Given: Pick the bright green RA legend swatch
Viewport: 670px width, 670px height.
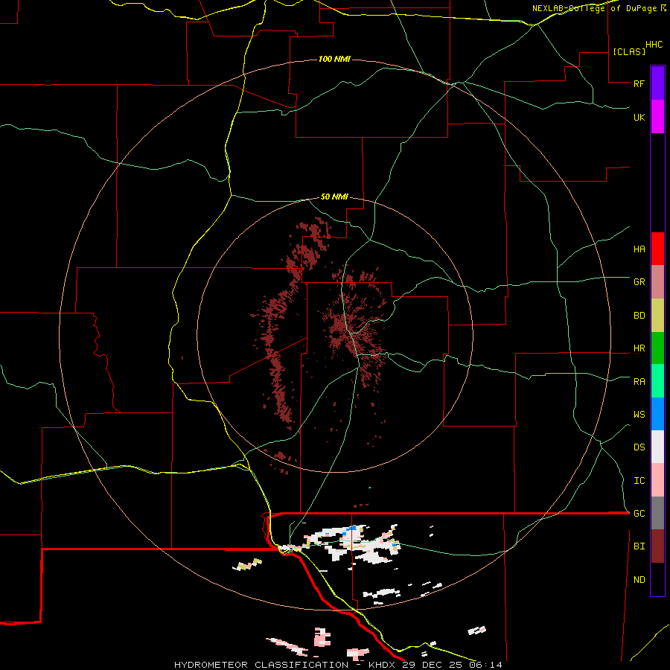Looking at the screenshot, I should click(657, 381).
